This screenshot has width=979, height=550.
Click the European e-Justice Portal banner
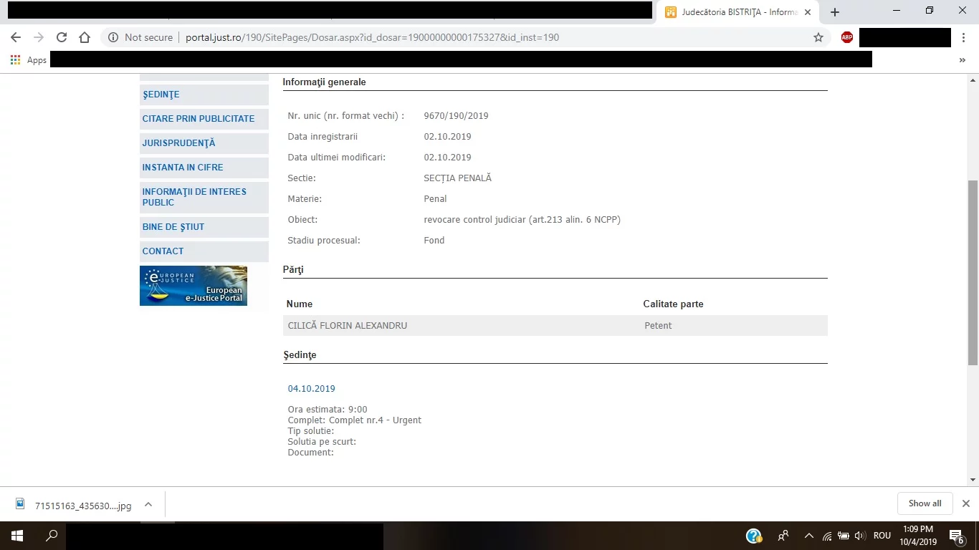click(194, 286)
